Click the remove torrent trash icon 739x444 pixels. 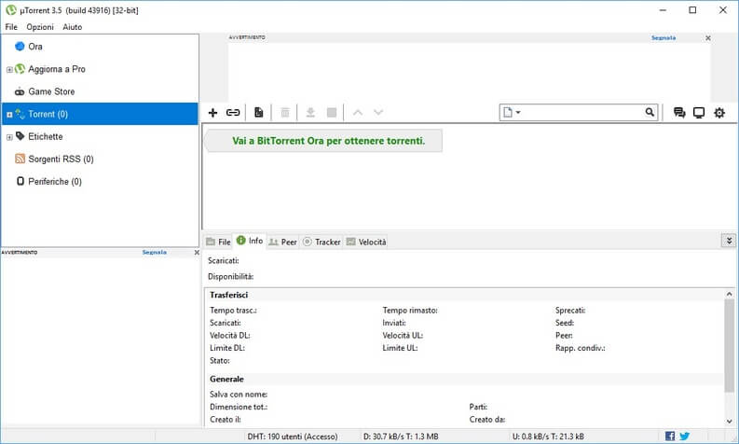coord(284,112)
